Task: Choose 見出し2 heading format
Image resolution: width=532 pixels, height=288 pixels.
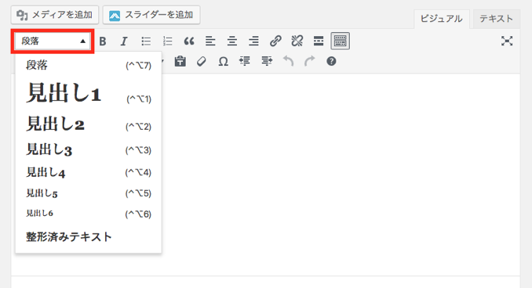Action: point(88,124)
